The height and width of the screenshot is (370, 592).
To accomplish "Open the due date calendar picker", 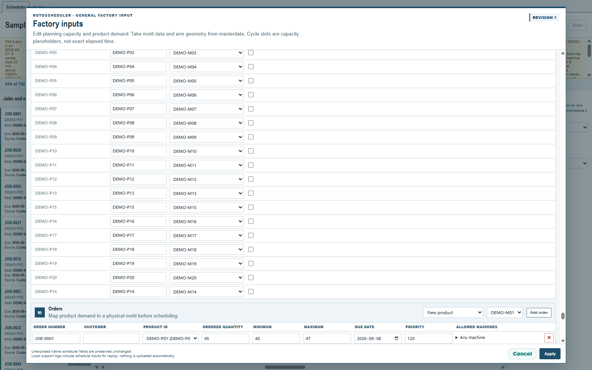I will pyautogui.click(x=396, y=339).
